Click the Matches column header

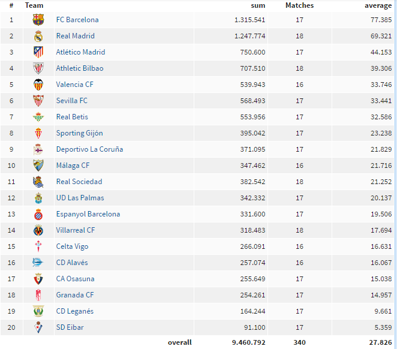coord(299,5)
